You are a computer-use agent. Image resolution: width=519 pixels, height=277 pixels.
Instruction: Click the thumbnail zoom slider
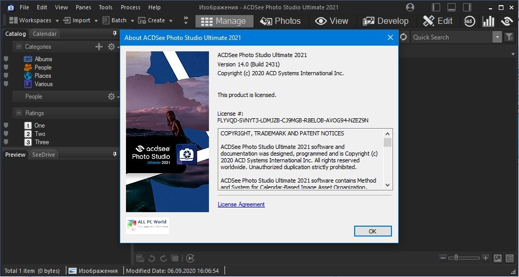click(x=460, y=258)
